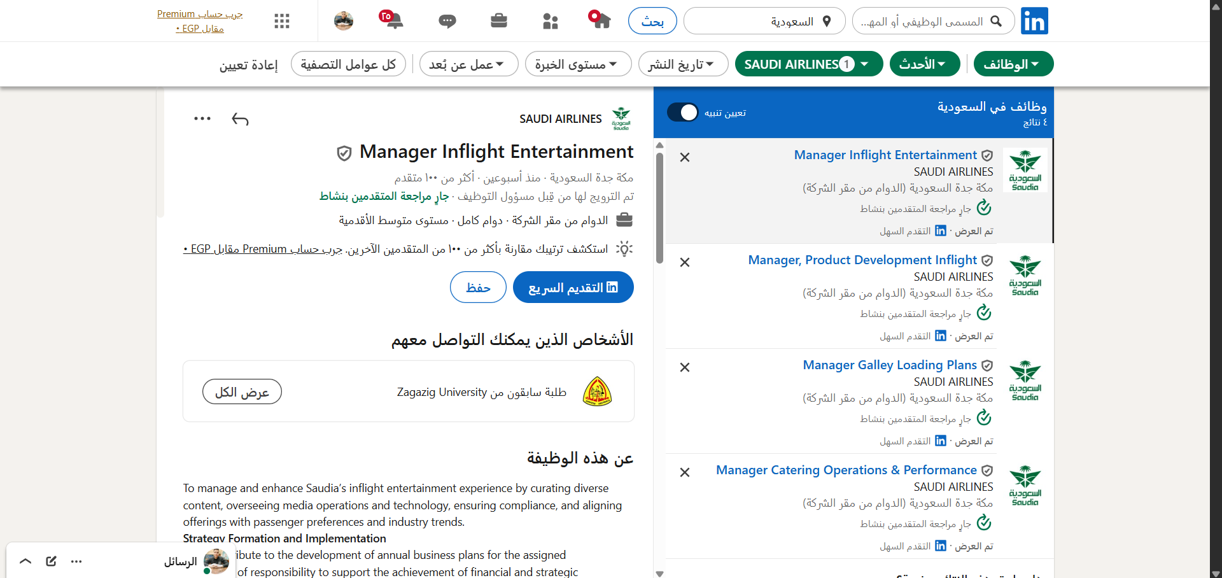Click the location pin icon

click(x=827, y=21)
